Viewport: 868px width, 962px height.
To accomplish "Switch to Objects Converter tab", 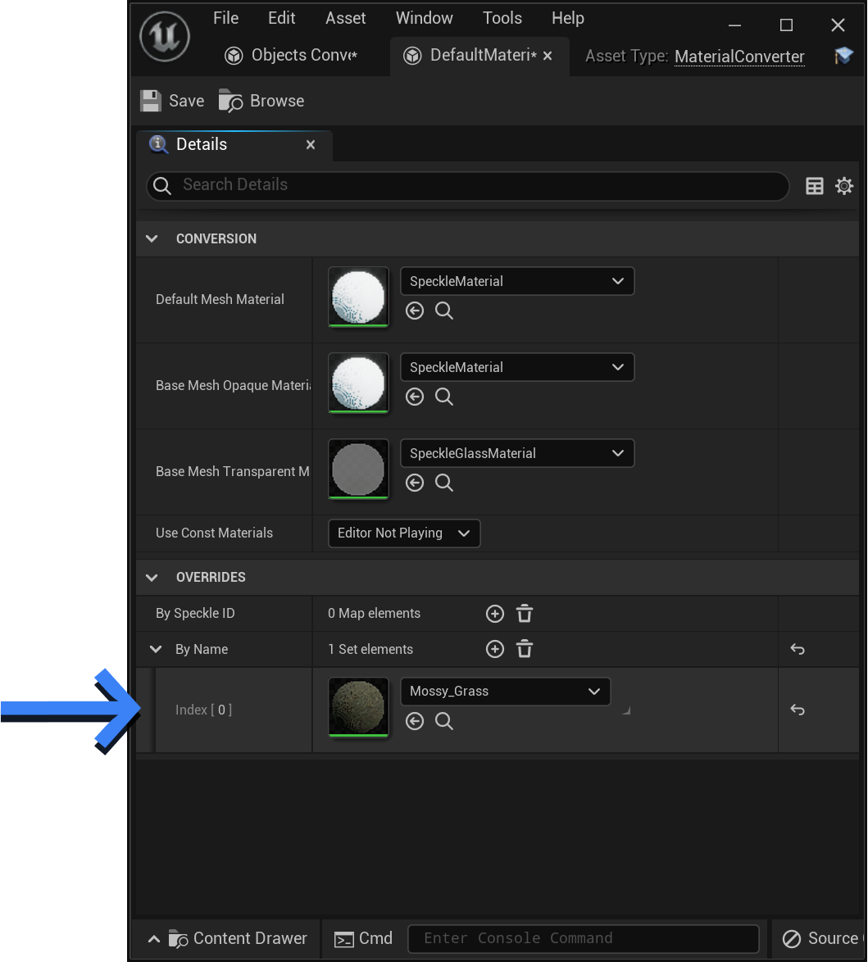I will click(292, 55).
